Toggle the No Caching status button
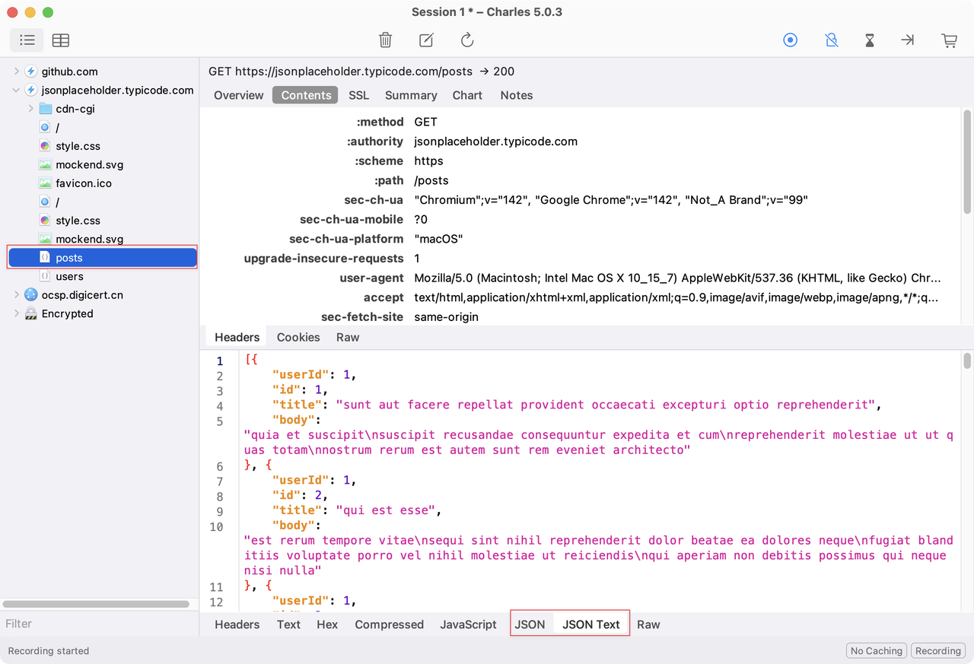The width and height of the screenshot is (974, 664). [876, 651]
